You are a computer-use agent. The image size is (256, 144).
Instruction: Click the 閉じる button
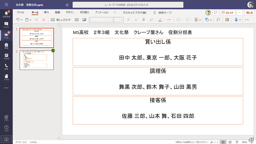[x=249, y=13]
